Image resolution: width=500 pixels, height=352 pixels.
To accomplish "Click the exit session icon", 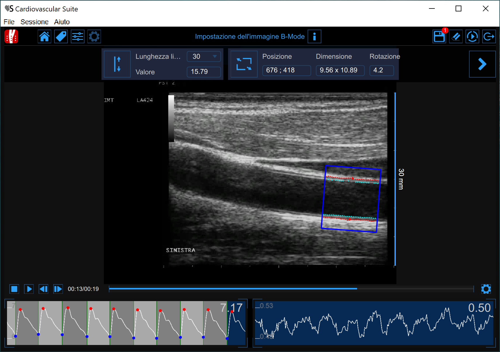I will tap(489, 37).
